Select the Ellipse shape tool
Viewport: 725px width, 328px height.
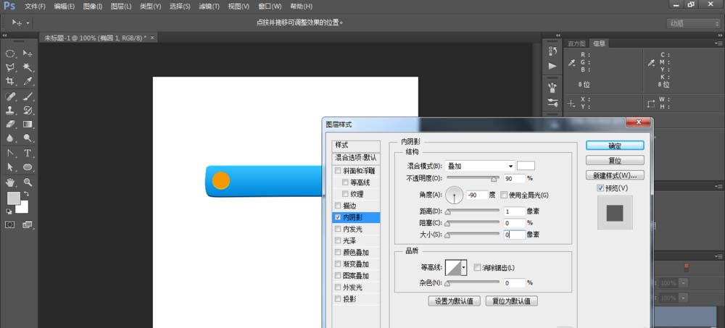[28, 168]
